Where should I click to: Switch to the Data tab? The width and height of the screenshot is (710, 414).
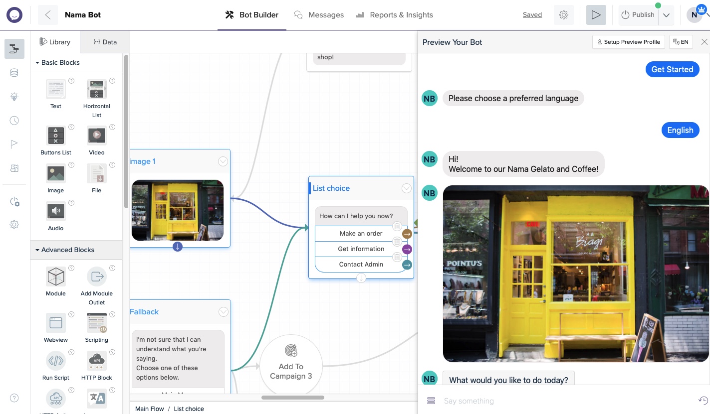105,42
